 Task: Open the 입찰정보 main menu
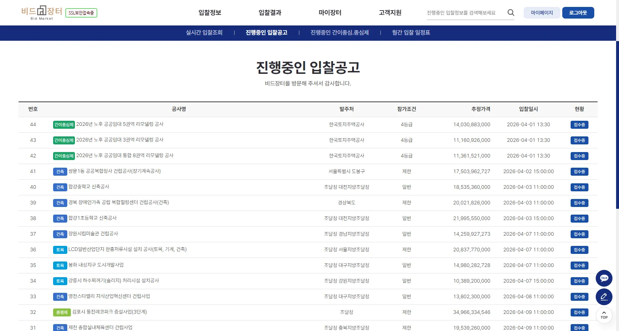pos(210,13)
